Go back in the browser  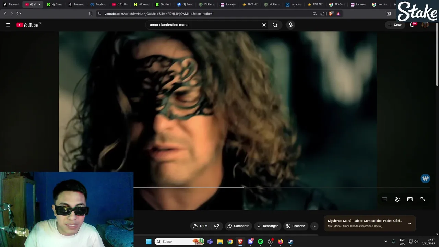click(x=5, y=14)
